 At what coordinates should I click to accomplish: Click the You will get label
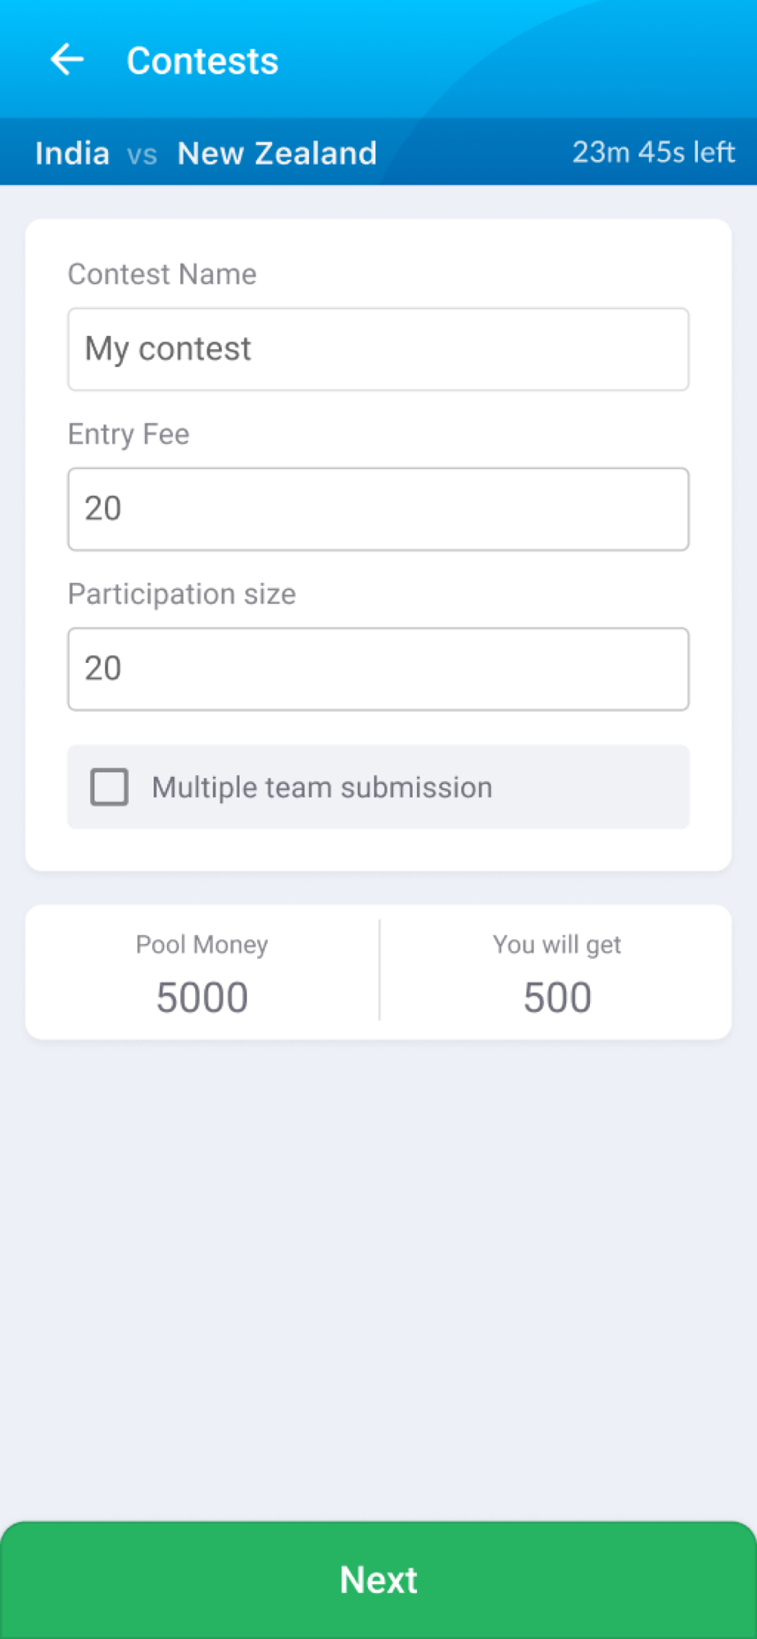tap(557, 945)
